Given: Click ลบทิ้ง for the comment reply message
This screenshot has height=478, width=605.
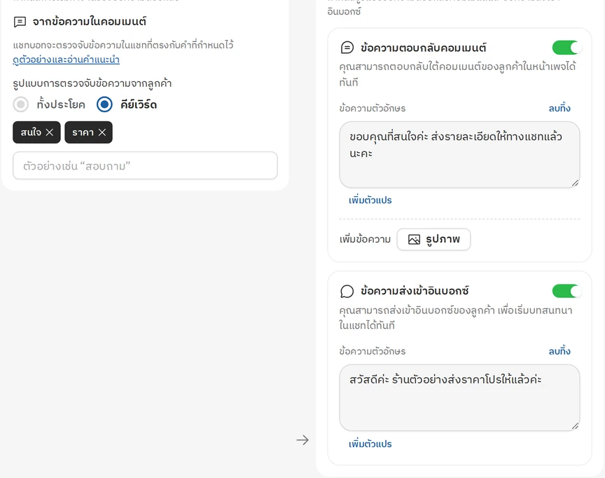Looking at the screenshot, I should [x=559, y=109].
